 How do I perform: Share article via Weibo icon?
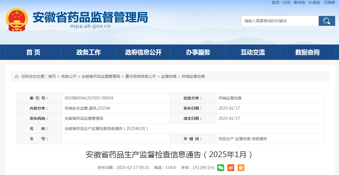(231, 168)
